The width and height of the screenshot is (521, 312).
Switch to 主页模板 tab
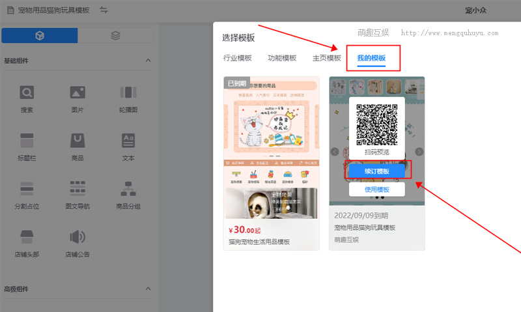[327, 58]
